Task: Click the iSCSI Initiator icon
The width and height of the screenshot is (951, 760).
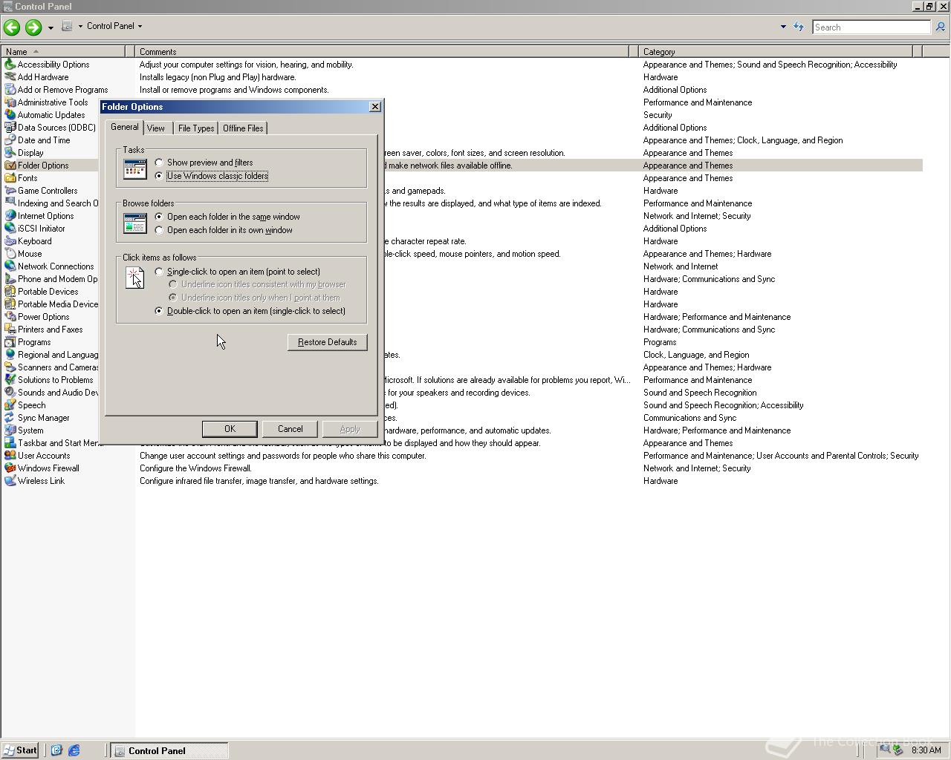Action: click(10, 229)
